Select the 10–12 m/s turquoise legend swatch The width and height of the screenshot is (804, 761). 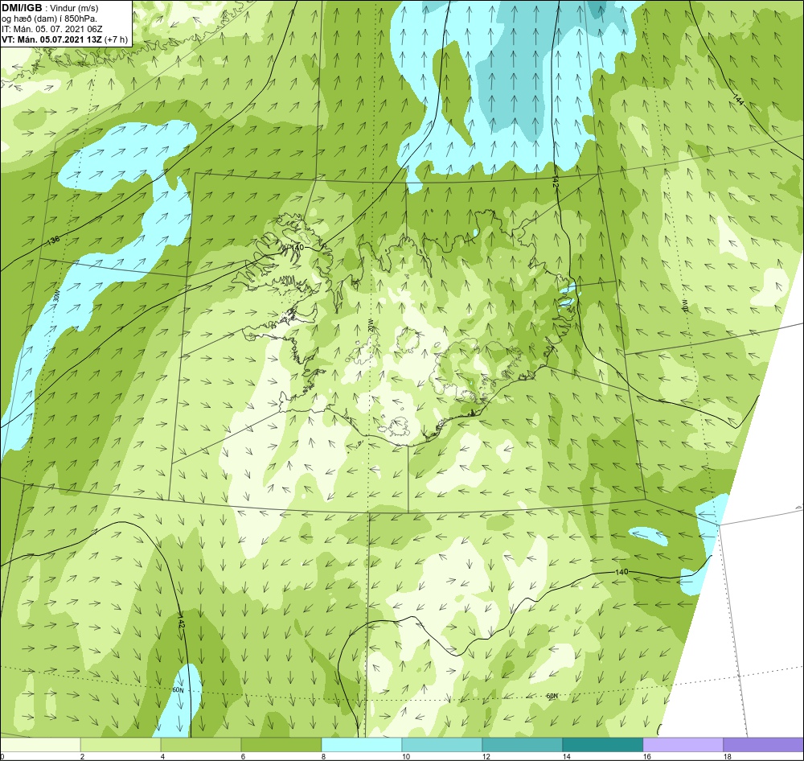[x=442, y=745]
